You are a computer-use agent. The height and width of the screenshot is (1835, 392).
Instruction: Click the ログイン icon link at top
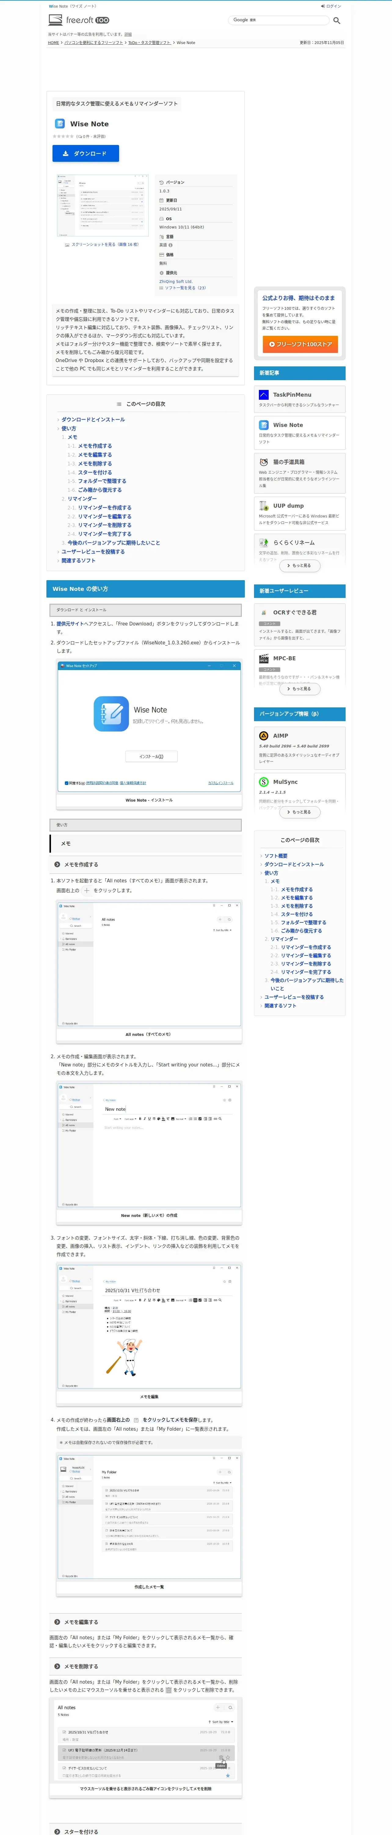coord(331,6)
